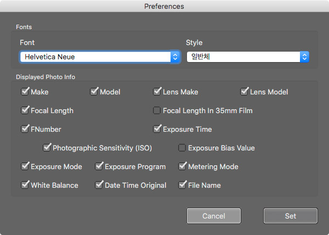Viewport: 329px width, 235px height.
Task: Uncheck the File Name checkbox
Action: click(183, 185)
